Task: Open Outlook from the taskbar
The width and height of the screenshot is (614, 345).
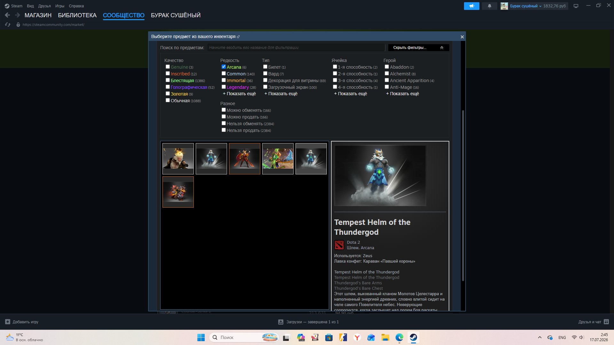Action: point(371,337)
